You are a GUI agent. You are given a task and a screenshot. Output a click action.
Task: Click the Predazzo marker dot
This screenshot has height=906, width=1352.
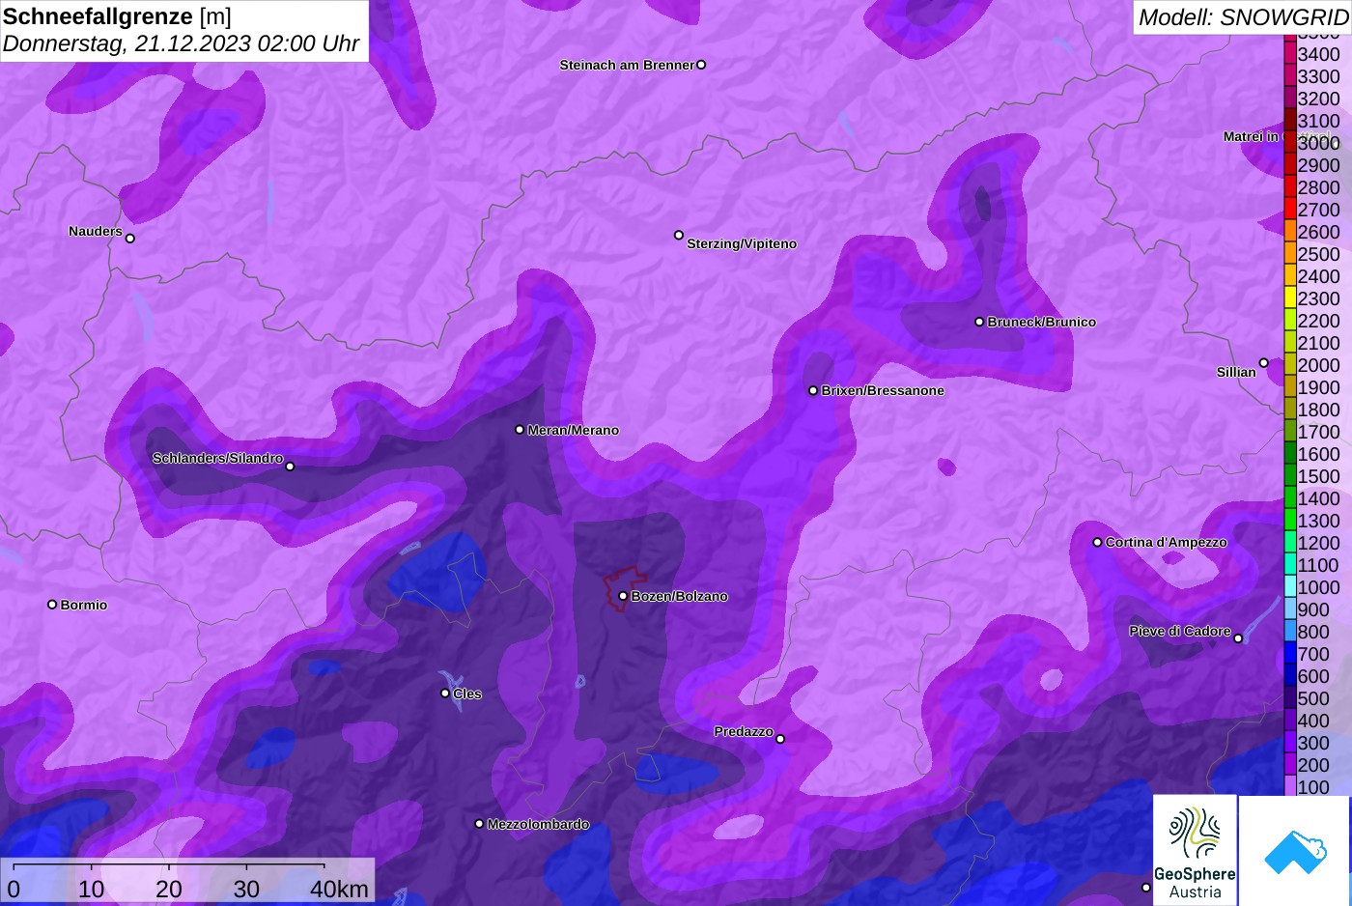pyautogui.click(x=780, y=739)
